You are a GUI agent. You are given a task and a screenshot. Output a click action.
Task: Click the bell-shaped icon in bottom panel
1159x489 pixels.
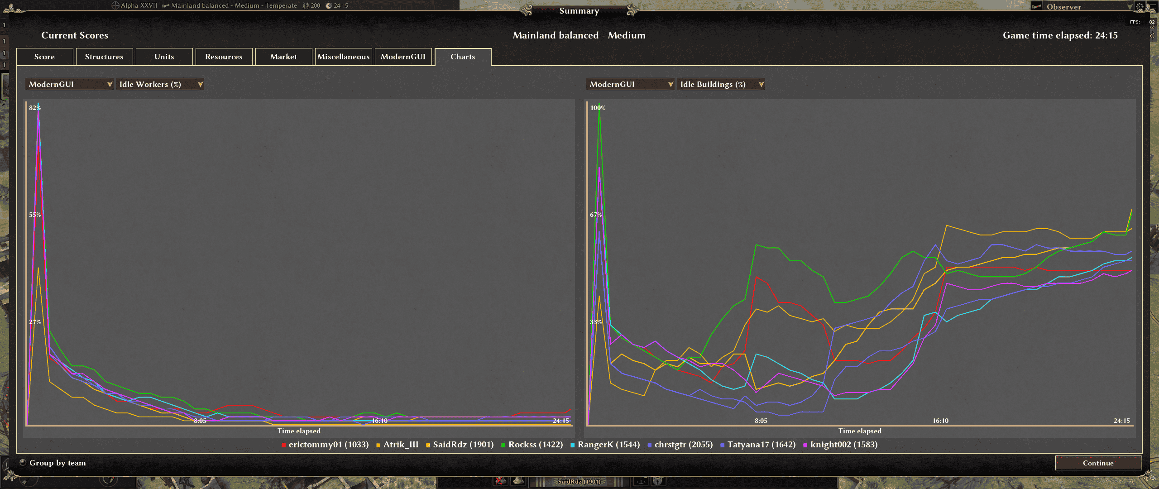coord(518,481)
